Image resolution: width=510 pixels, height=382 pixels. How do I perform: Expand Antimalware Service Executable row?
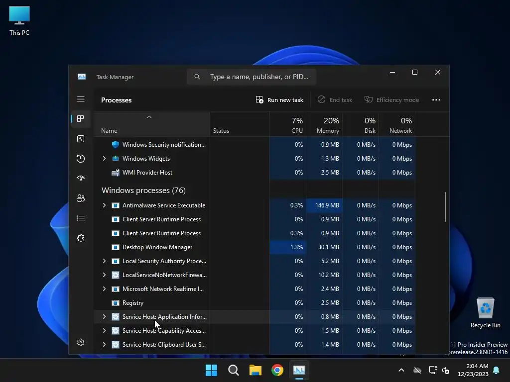pyautogui.click(x=104, y=205)
